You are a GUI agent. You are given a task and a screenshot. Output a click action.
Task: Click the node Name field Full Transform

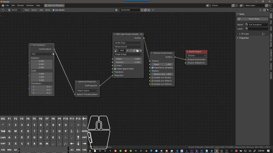pyautogui.click(x=256, y=25)
